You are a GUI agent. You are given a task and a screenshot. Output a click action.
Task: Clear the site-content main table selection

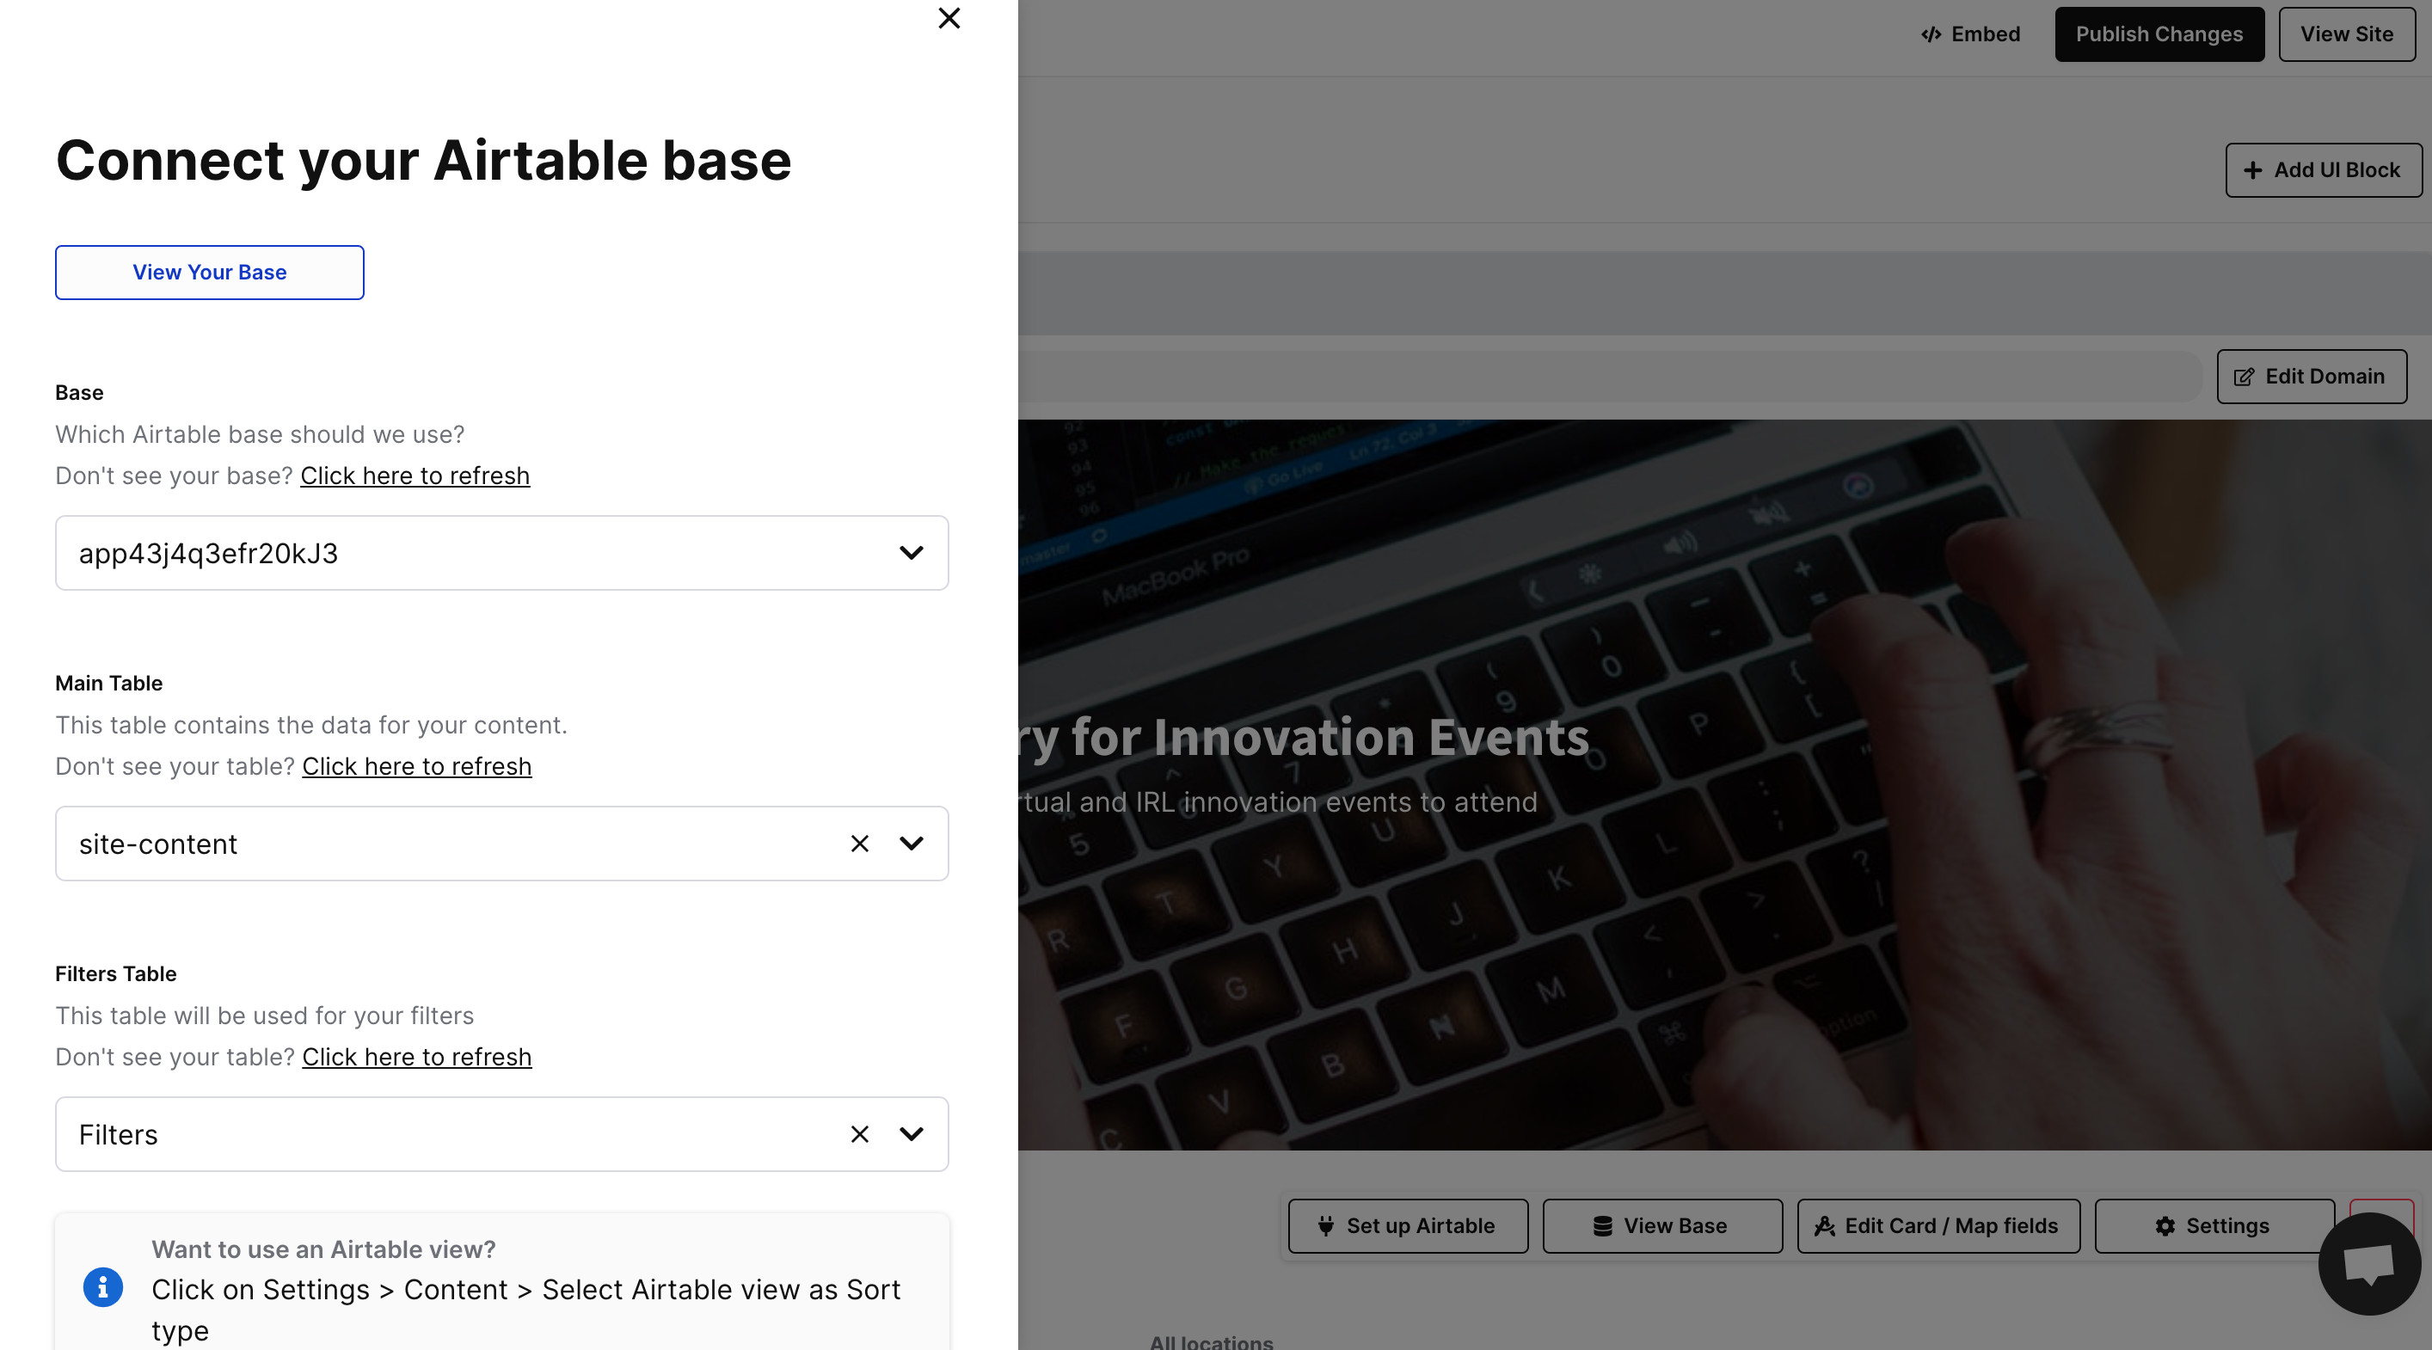pos(859,843)
